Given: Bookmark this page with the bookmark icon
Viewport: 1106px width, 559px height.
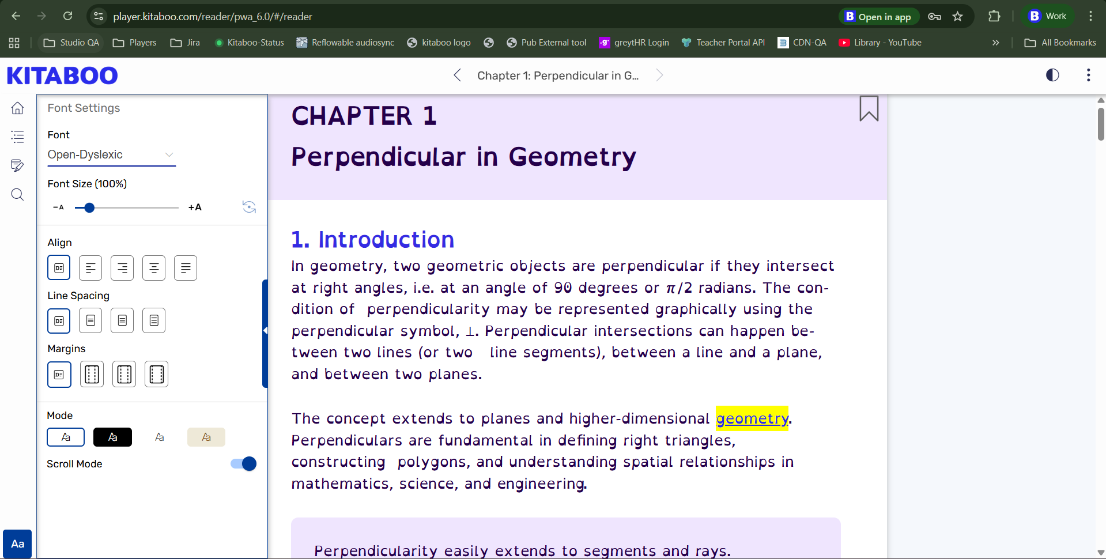Looking at the screenshot, I should (869, 108).
